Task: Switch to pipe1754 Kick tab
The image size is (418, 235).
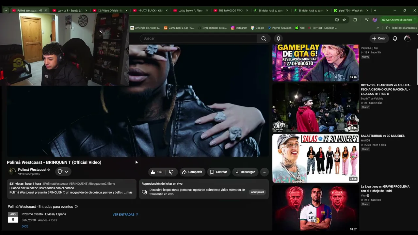Action: (x=351, y=10)
